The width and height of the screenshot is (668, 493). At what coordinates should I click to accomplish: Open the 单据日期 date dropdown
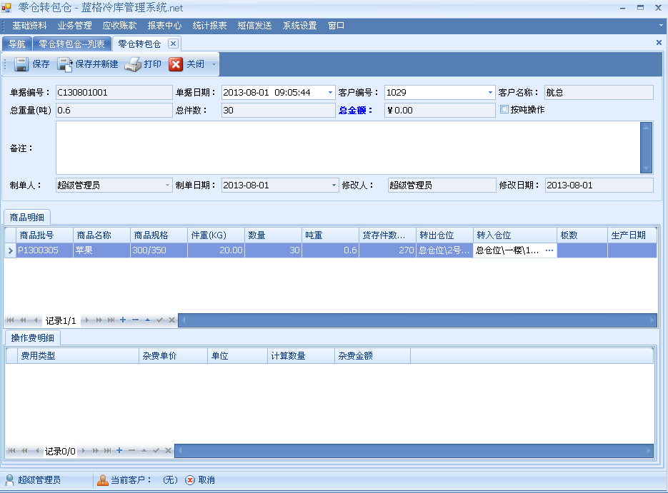point(330,93)
